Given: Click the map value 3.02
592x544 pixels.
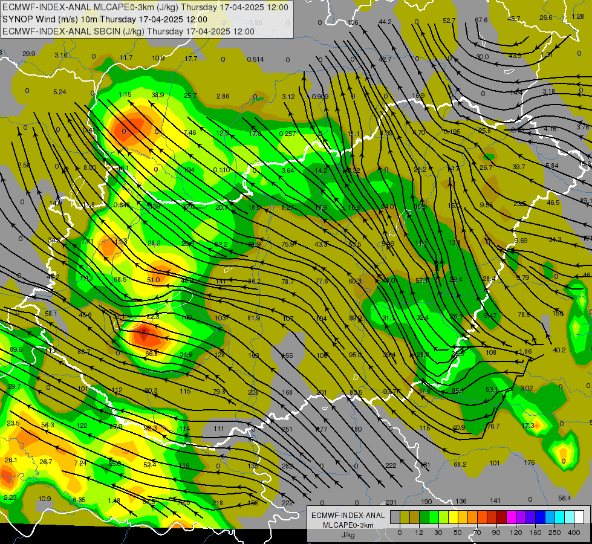Looking at the screenshot, I should click(527, 388).
